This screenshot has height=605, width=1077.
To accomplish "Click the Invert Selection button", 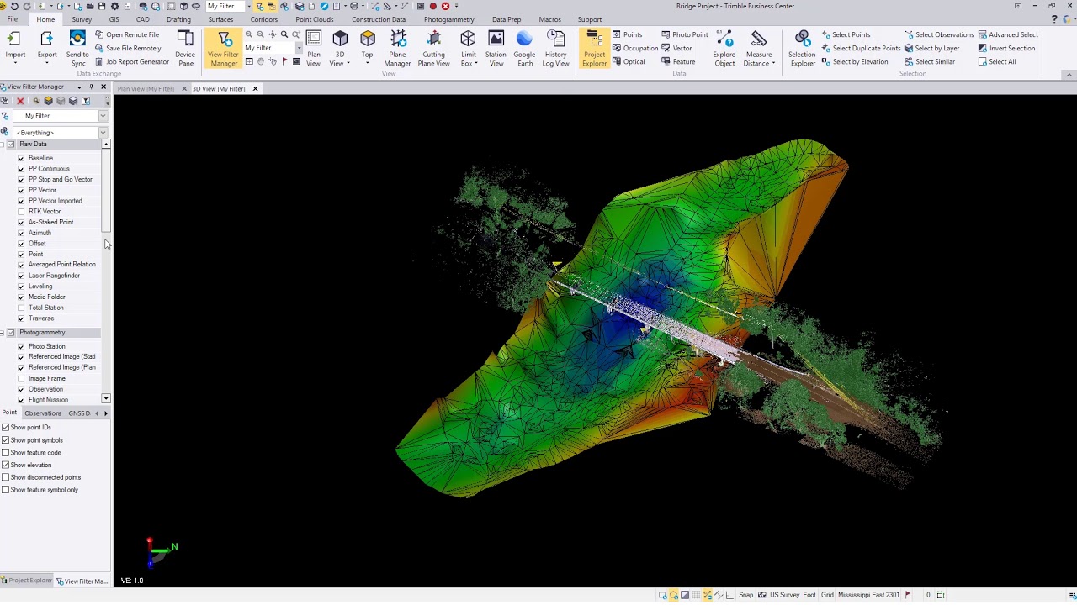I will [1006, 48].
